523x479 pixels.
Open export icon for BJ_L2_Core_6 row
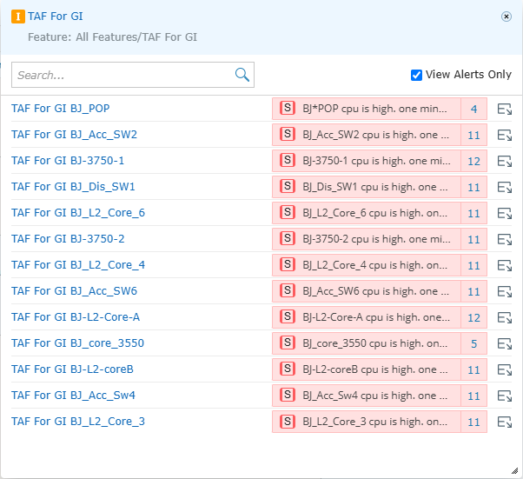pyautogui.click(x=504, y=213)
